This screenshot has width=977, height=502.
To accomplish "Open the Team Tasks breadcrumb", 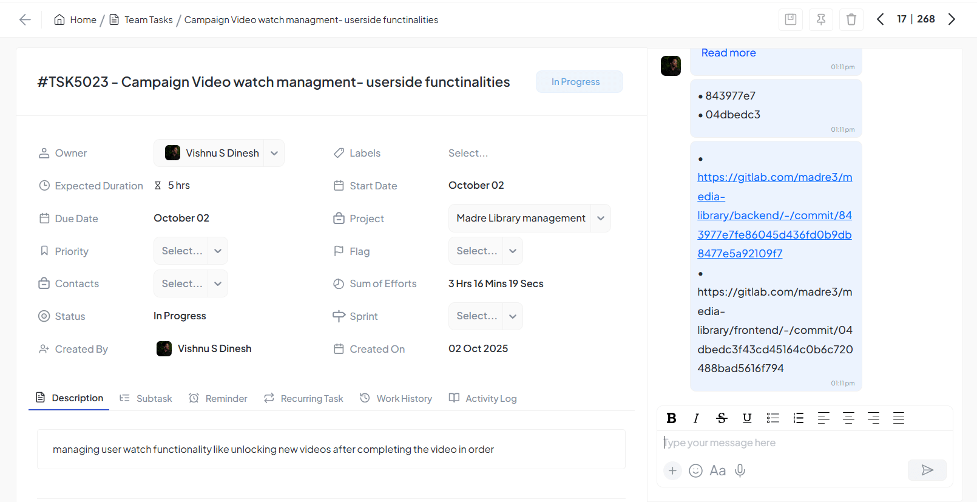I will pyautogui.click(x=141, y=19).
